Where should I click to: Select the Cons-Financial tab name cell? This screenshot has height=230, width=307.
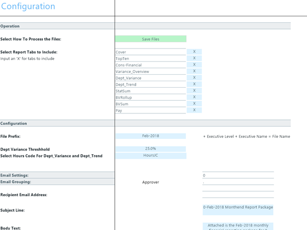tap(151, 65)
